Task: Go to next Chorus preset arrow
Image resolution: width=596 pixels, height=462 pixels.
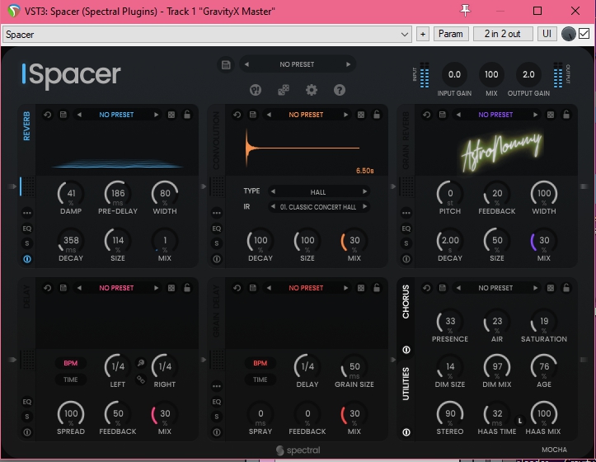Action: tap(535, 288)
